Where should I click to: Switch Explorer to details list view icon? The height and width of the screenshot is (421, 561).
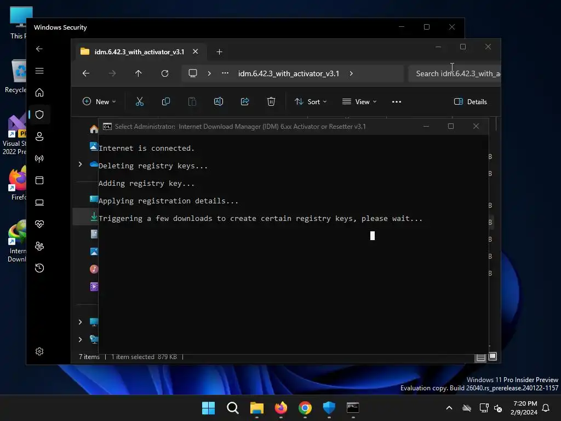coord(480,357)
